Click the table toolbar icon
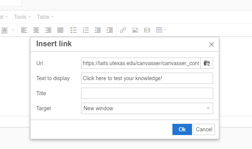Screen dimensions: 252x149 coord(159,30)
